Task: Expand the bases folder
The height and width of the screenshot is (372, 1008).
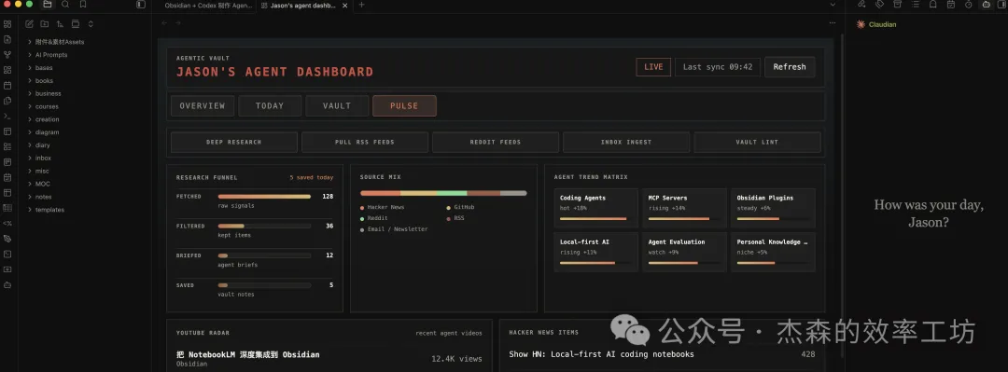Action: point(44,67)
